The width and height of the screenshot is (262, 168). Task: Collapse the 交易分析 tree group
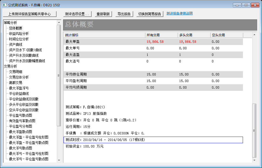10,66
